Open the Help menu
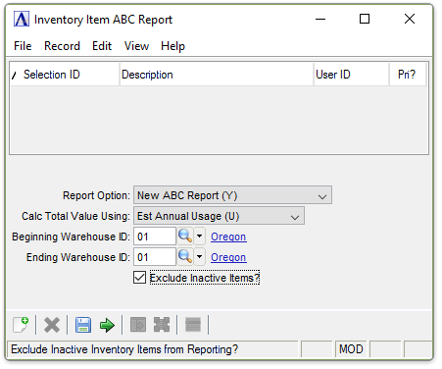 (172, 46)
